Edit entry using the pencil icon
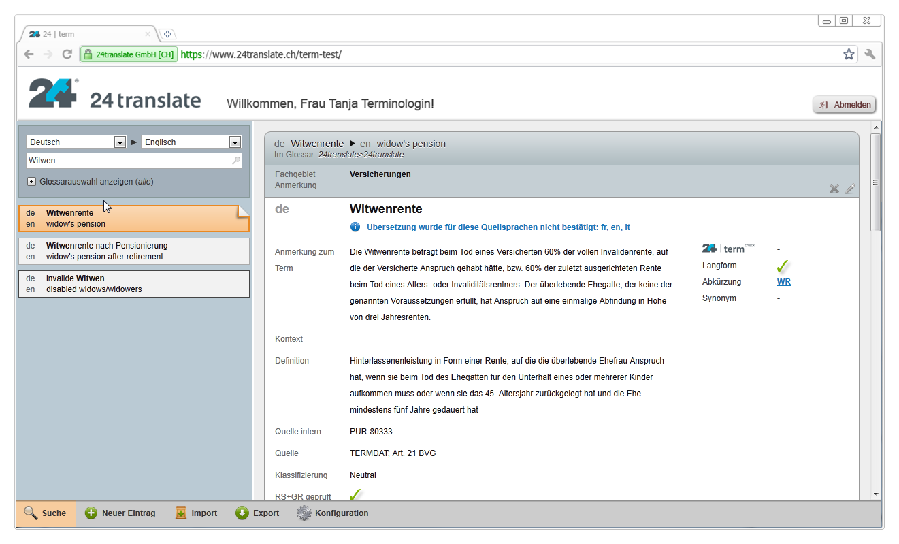The width and height of the screenshot is (899, 544). tap(850, 189)
